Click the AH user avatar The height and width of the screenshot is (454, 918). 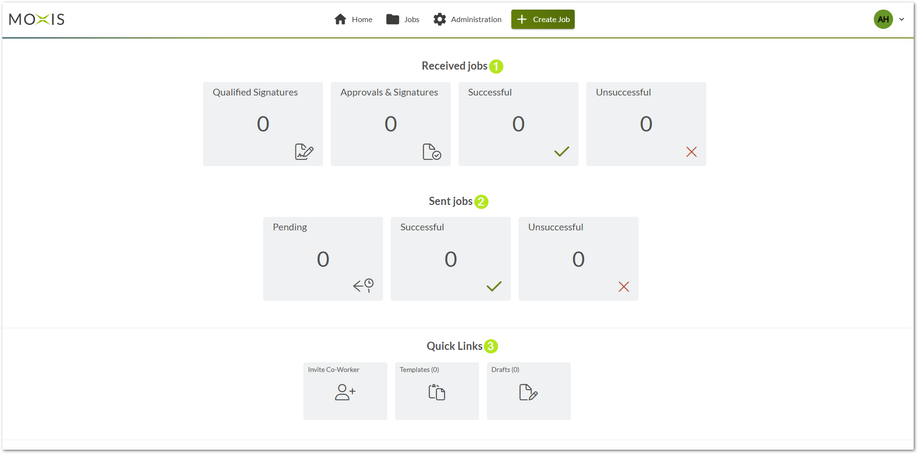coord(883,20)
